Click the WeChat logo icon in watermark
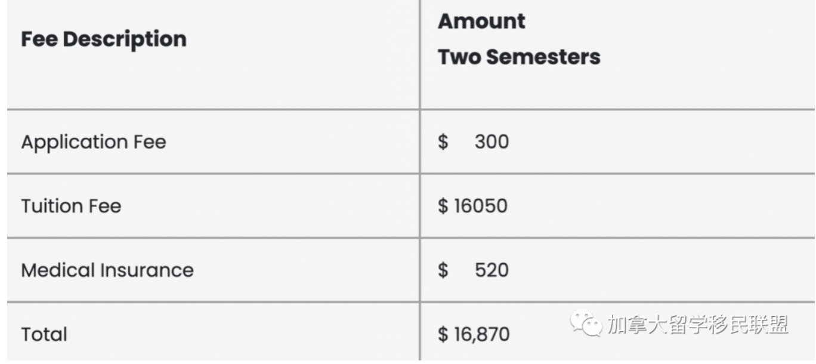 (x=586, y=324)
